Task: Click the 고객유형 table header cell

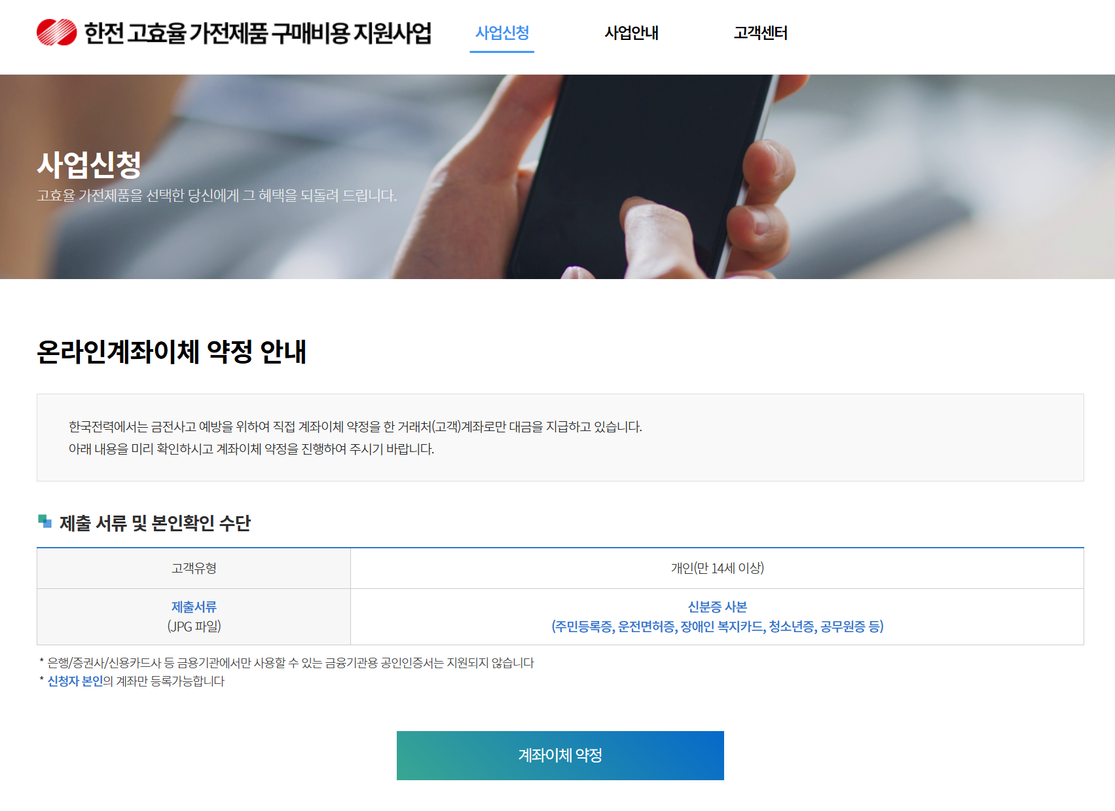Action: (194, 569)
